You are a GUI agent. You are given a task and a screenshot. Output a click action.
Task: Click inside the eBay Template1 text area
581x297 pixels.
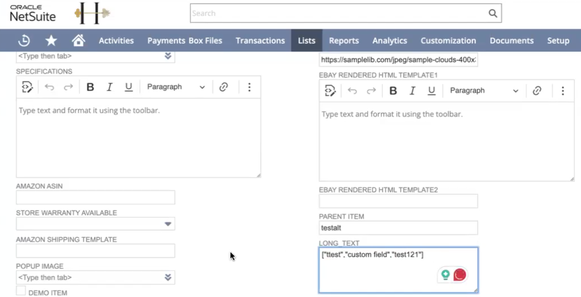447,141
